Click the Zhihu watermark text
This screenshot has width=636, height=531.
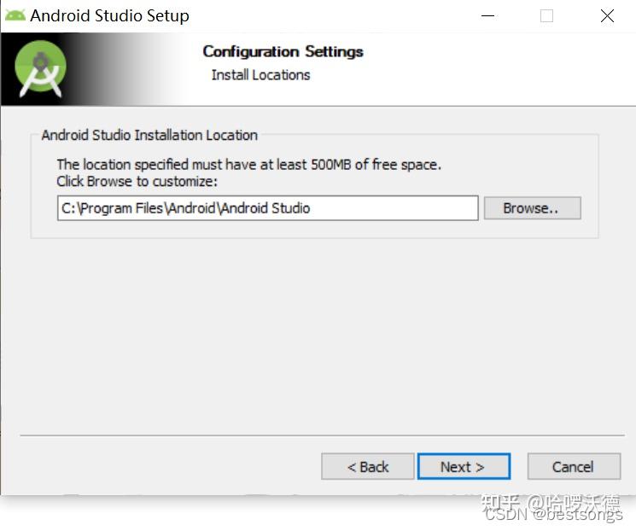click(550, 502)
